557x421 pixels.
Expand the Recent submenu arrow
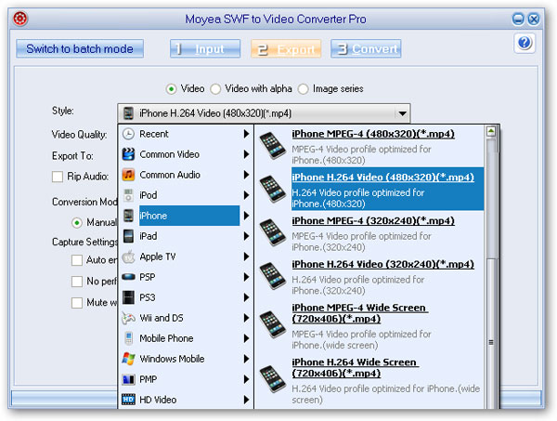(x=246, y=134)
